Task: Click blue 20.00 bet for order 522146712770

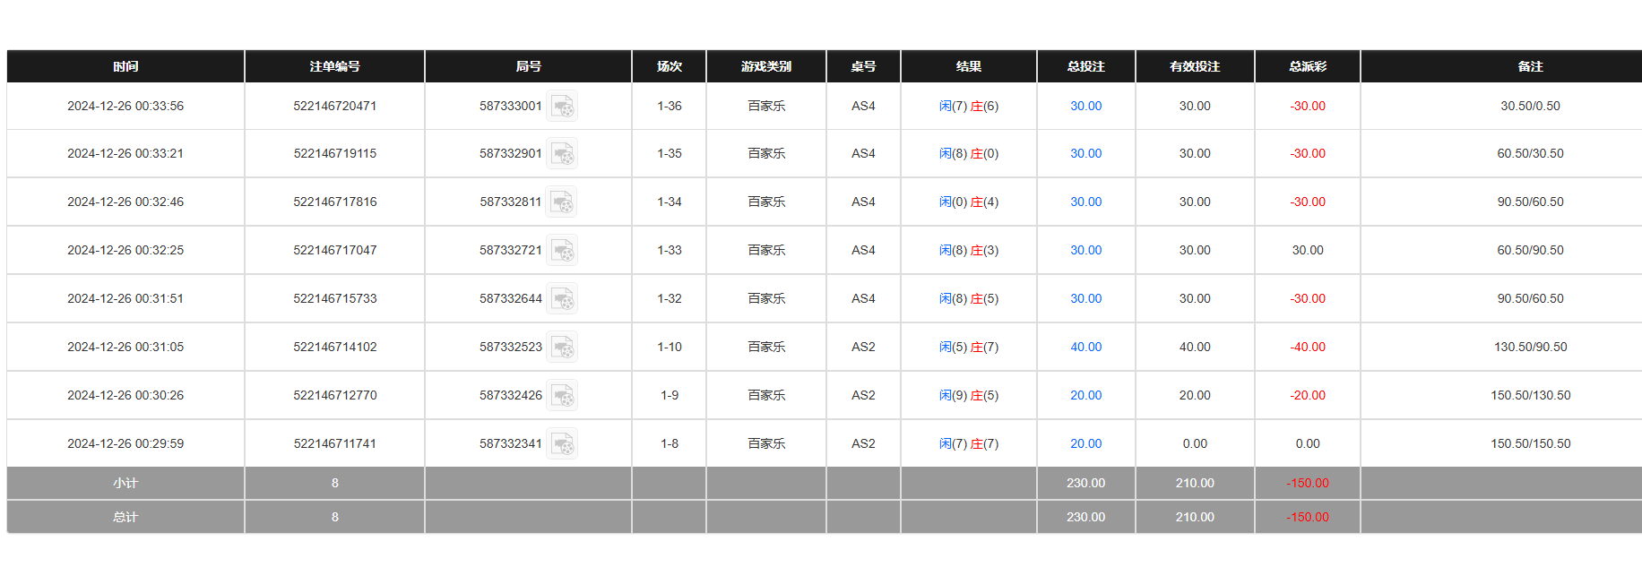Action: coord(1085,395)
